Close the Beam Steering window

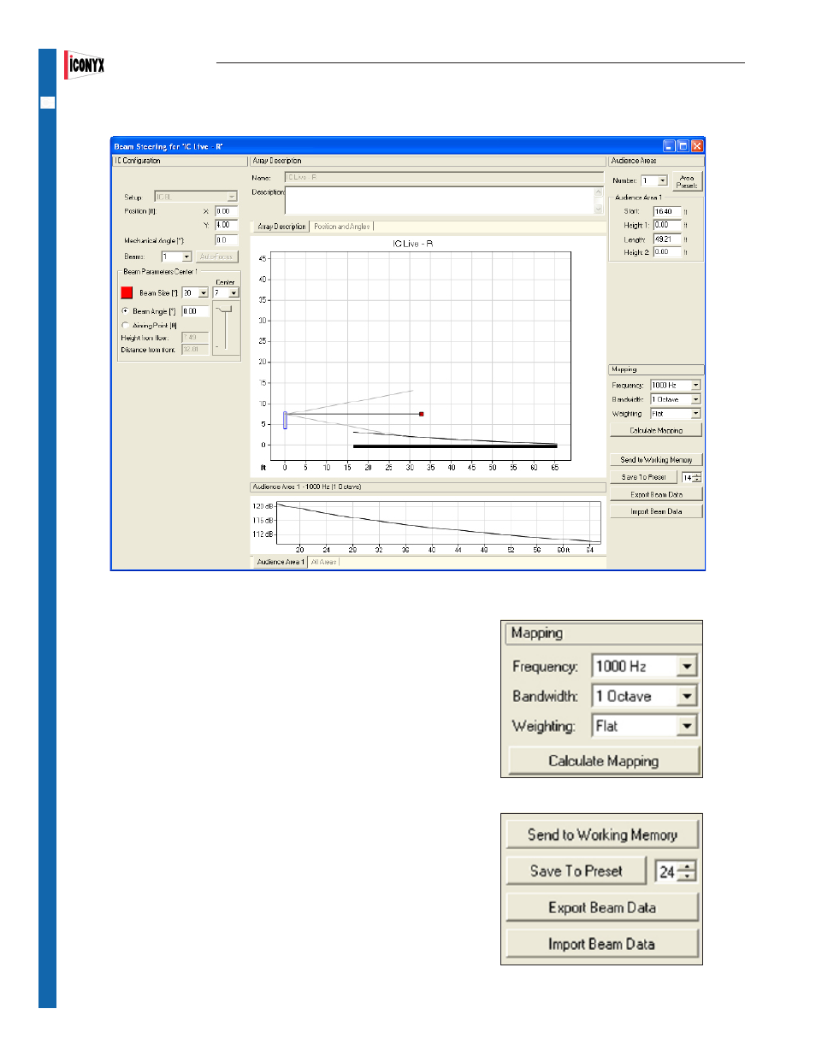697,146
